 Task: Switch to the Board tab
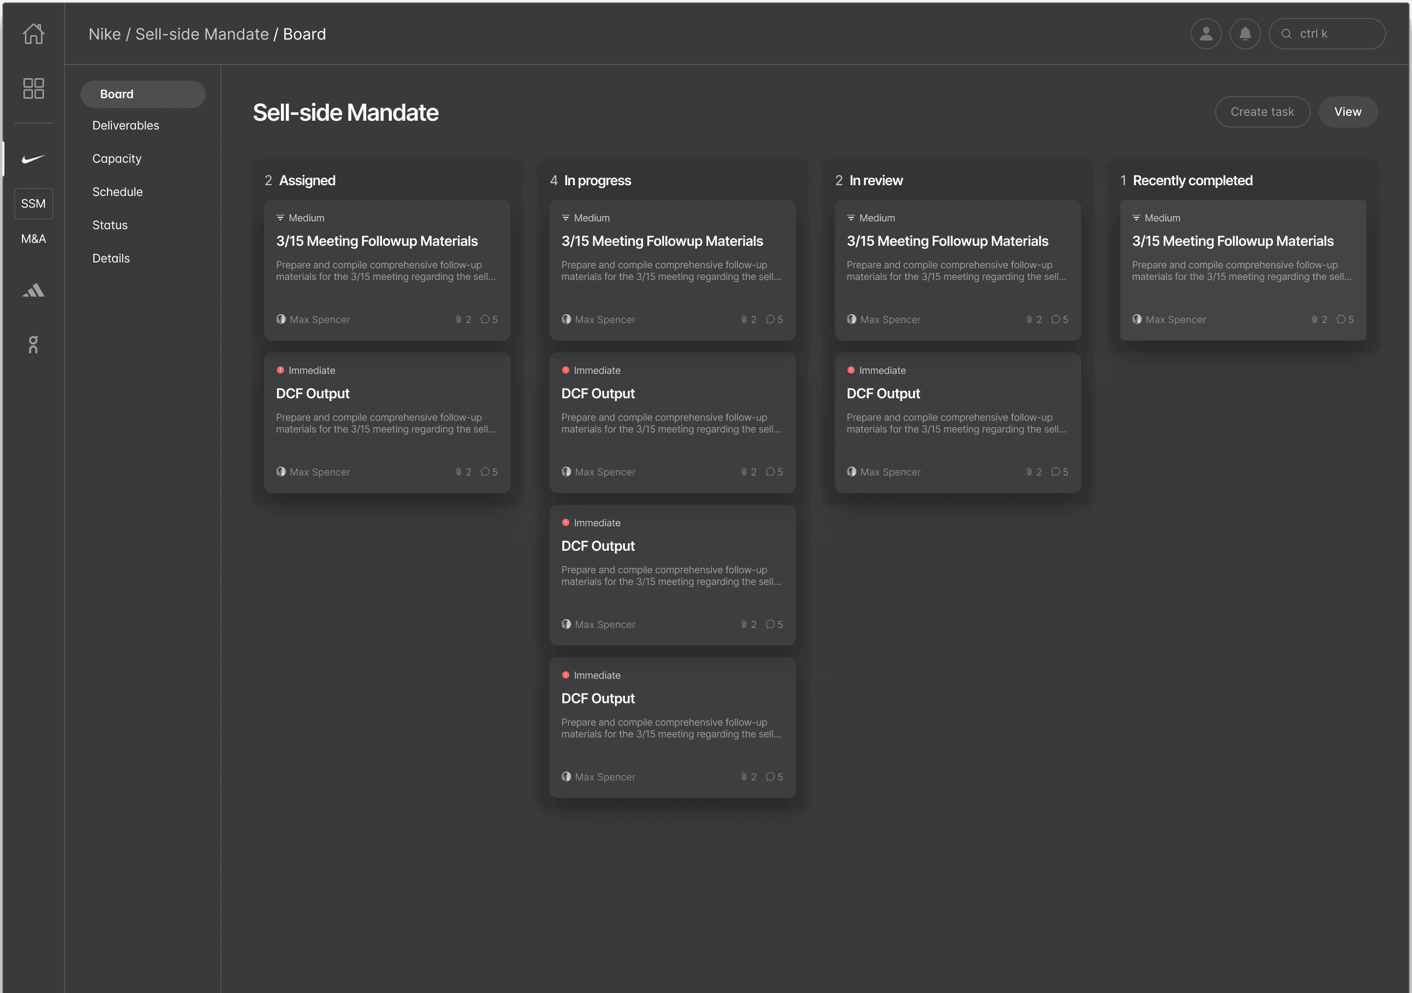pos(143,94)
